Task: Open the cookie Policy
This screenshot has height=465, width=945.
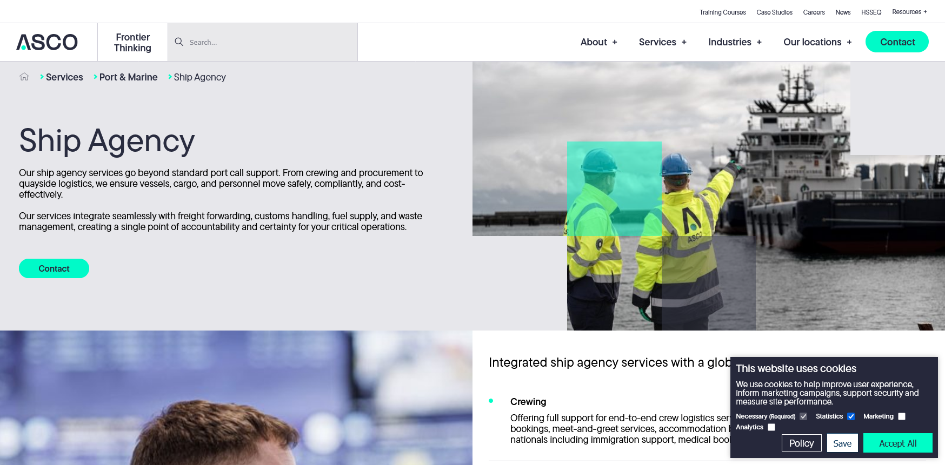Action: (x=801, y=443)
